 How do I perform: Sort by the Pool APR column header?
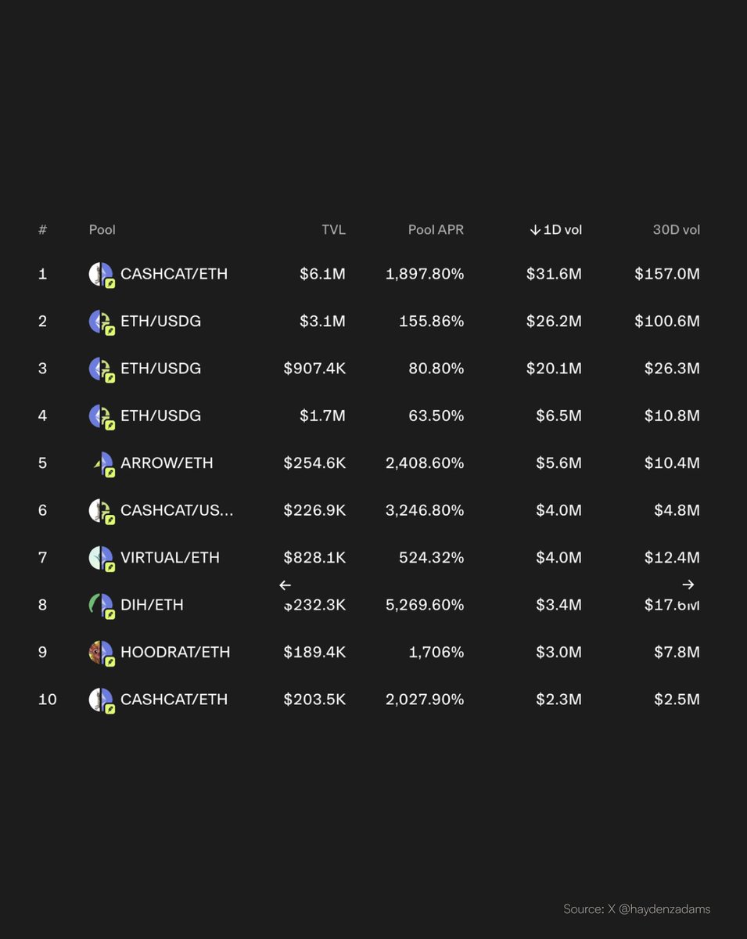click(436, 230)
